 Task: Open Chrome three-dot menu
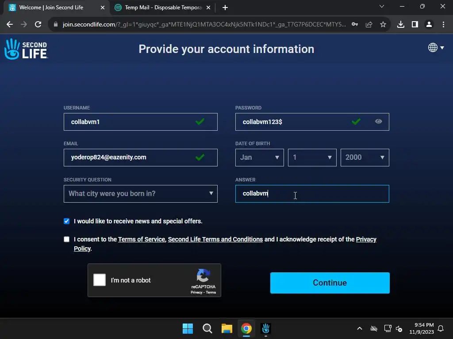pyautogui.click(x=443, y=25)
